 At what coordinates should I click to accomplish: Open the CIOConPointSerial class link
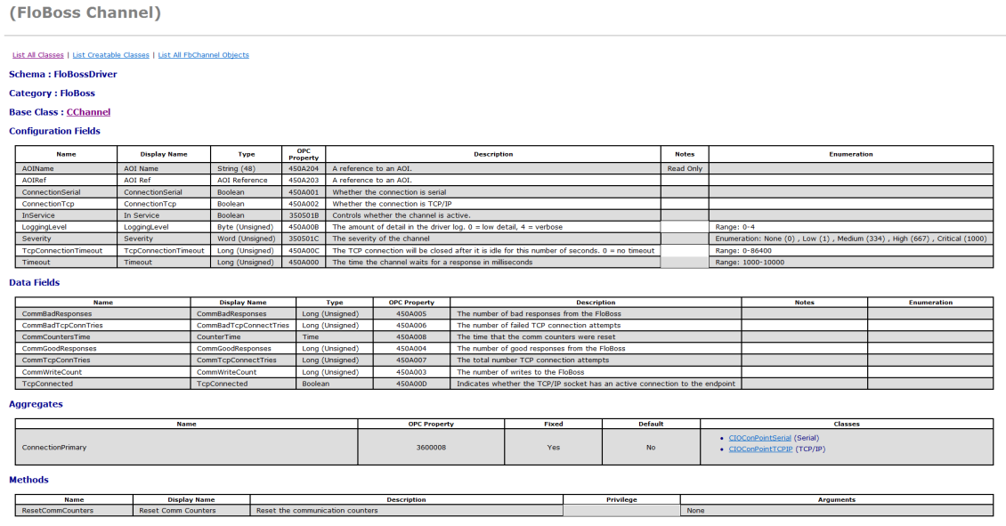(x=759, y=438)
